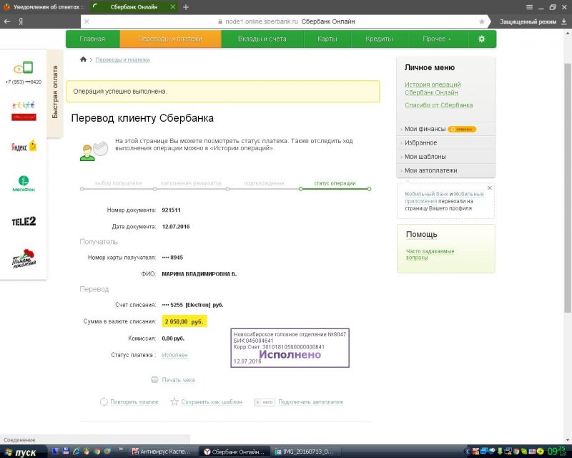Add a new browser tab
572x458 pixels.
coord(186,7)
